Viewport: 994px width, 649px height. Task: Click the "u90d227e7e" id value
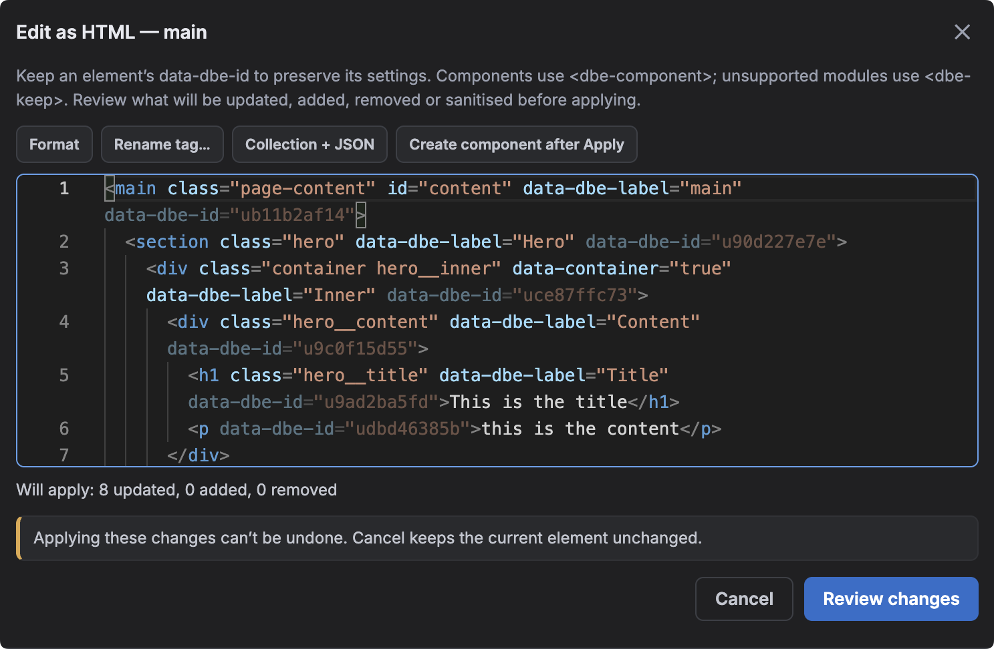click(x=774, y=242)
